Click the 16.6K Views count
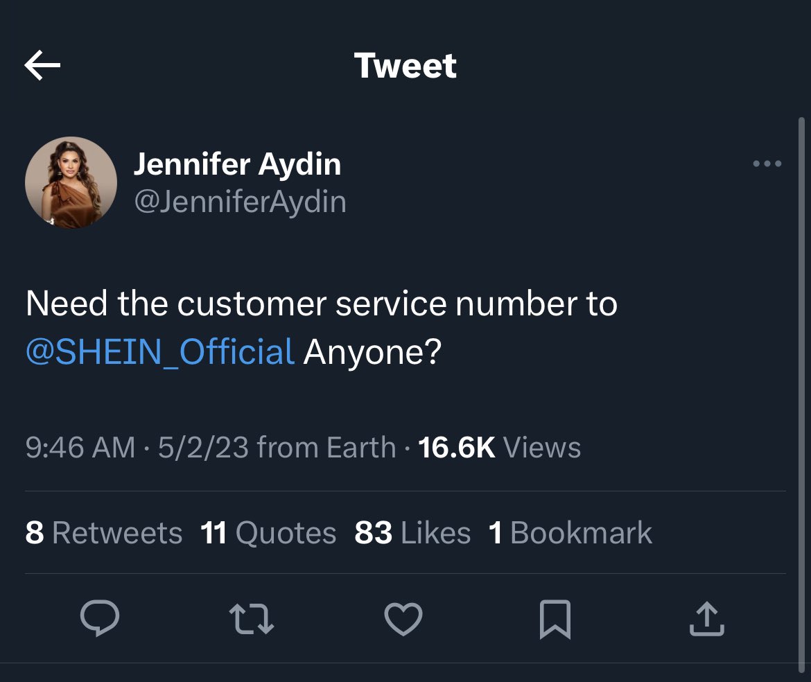 coord(499,447)
